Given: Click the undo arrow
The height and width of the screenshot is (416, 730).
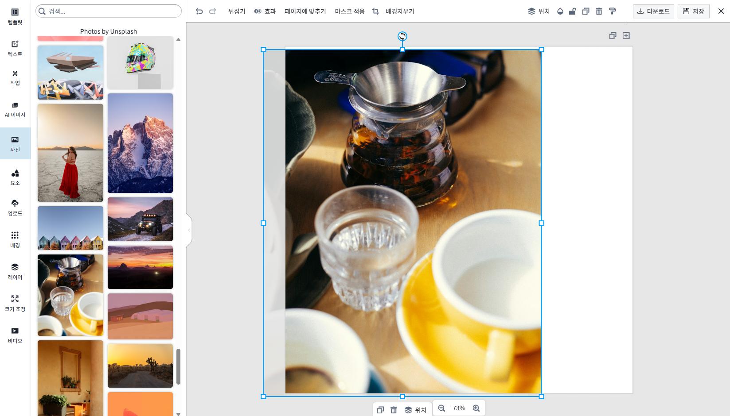Looking at the screenshot, I should pyautogui.click(x=199, y=11).
